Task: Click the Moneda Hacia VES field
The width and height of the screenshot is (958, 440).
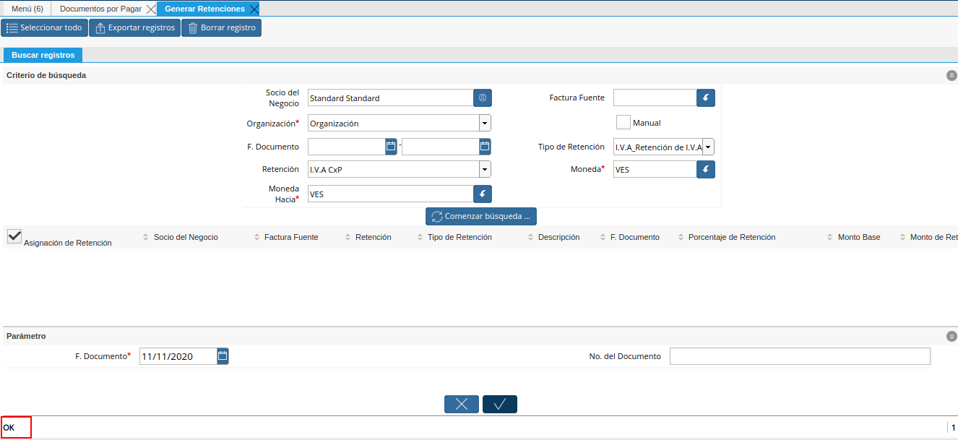Action: 390,194
